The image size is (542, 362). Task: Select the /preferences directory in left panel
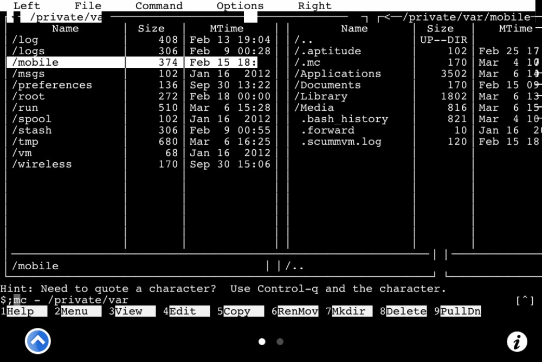(52, 85)
